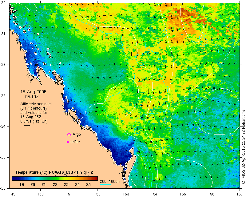Click the 0.5m/s velocity scale arrow
This screenshot has width=246, height=197.
pyautogui.click(x=27, y=125)
